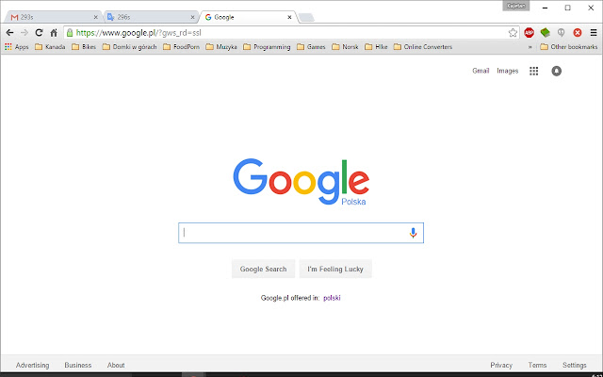Select the Google tab
This screenshot has height=377, width=603.
[246, 17]
